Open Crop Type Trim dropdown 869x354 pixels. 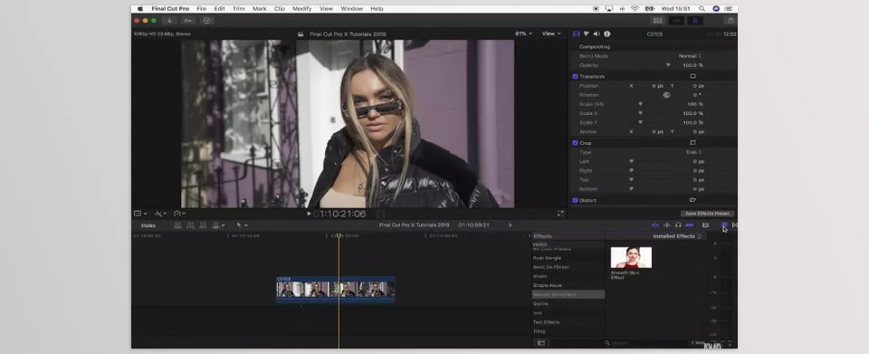(694, 152)
